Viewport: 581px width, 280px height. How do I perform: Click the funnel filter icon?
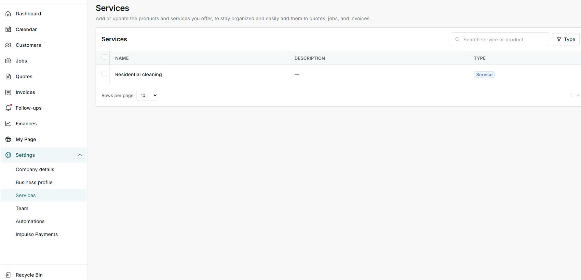point(559,40)
